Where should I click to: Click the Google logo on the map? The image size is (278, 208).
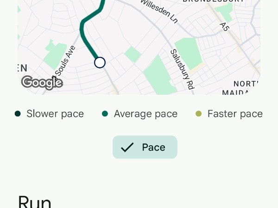[42, 82]
